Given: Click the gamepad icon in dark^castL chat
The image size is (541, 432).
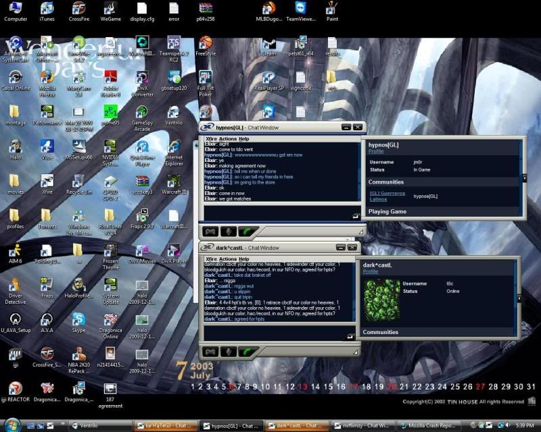Looking at the screenshot, I should point(210,352).
